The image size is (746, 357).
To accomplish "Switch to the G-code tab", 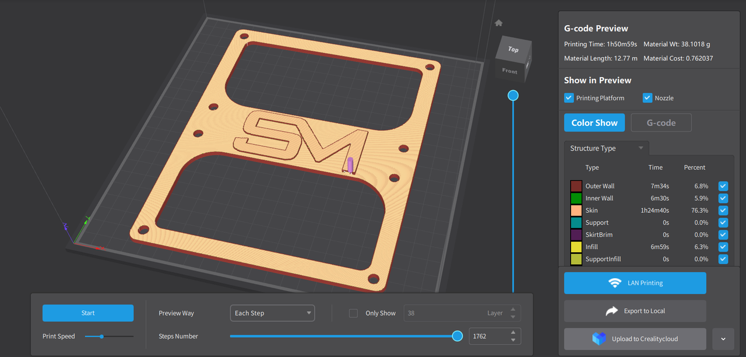I will (x=661, y=123).
